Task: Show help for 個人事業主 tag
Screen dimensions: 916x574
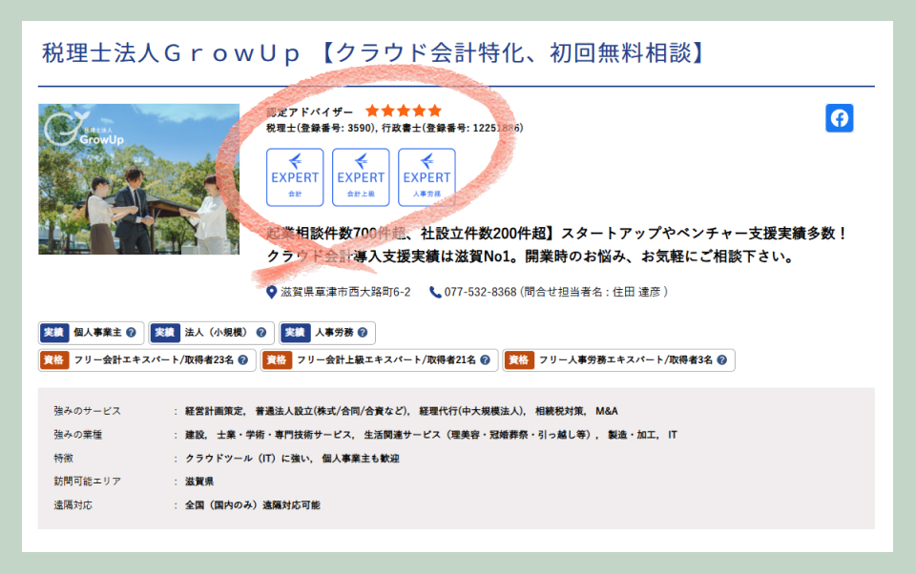Action: pyautogui.click(x=131, y=333)
